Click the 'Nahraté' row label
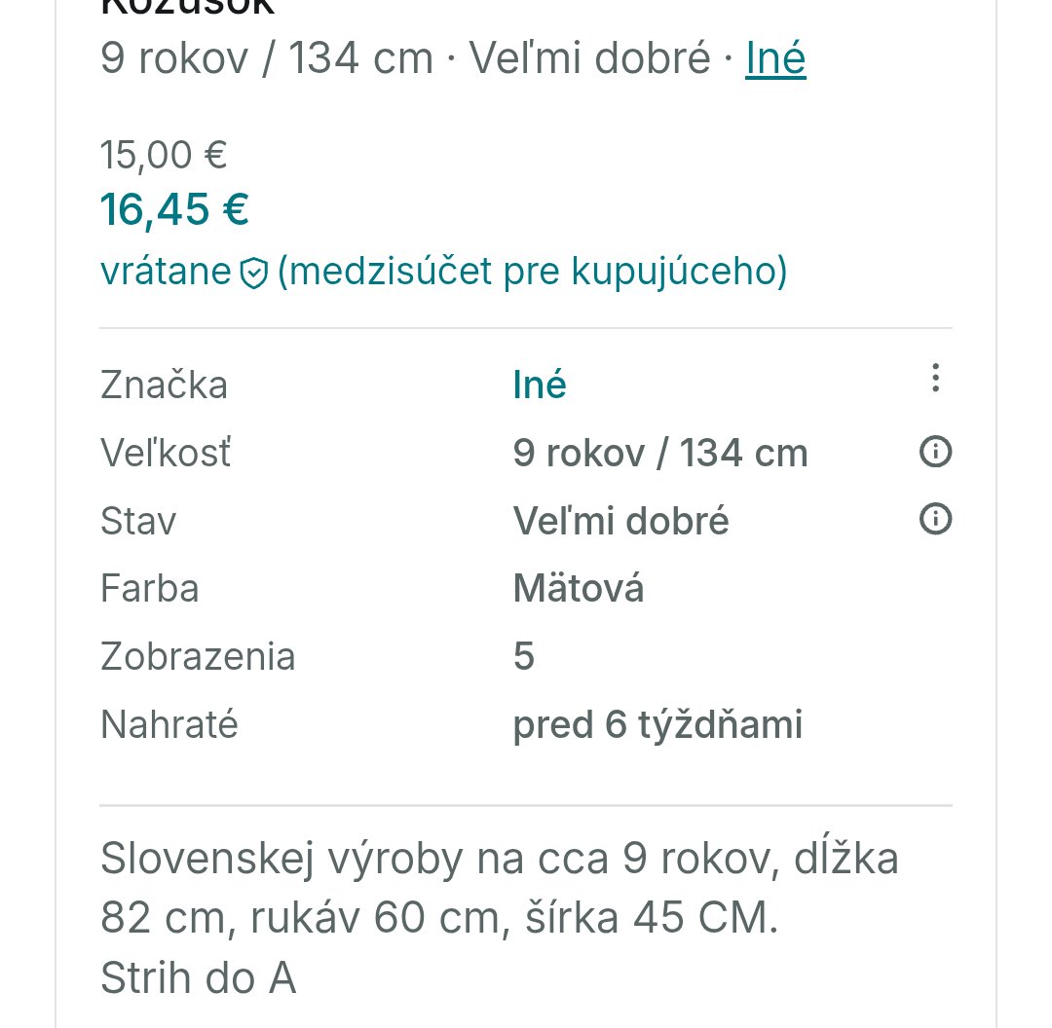Viewport: 1052px width, 1028px height. [169, 725]
